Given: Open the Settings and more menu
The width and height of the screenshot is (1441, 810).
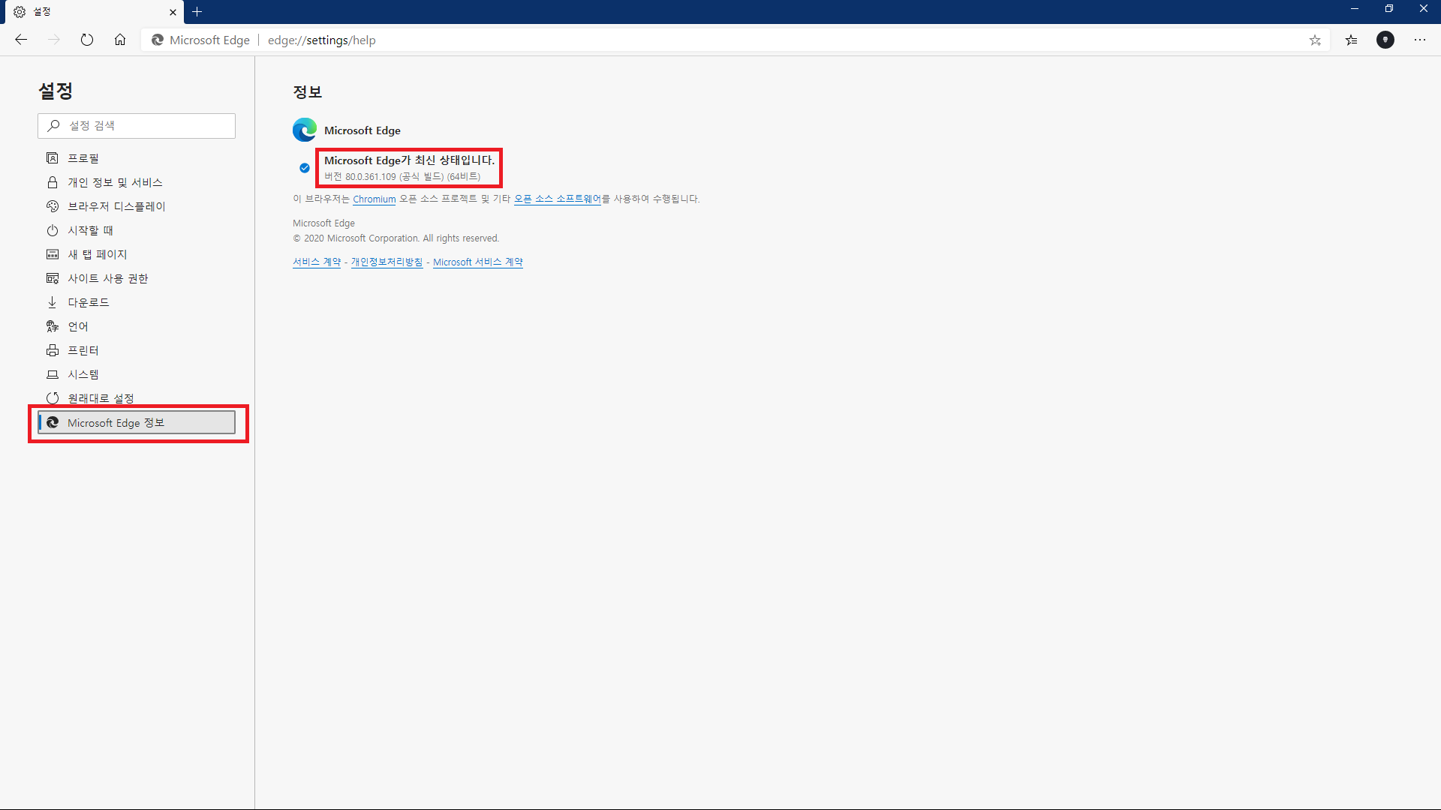Looking at the screenshot, I should click(1420, 40).
